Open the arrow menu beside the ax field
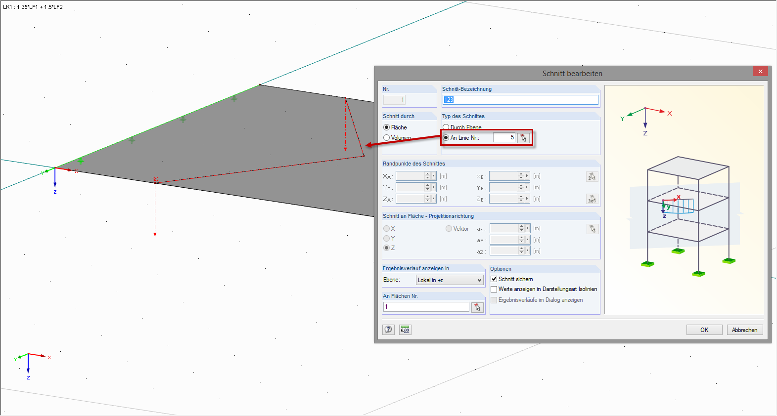This screenshot has width=777, height=416. [x=528, y=228]
